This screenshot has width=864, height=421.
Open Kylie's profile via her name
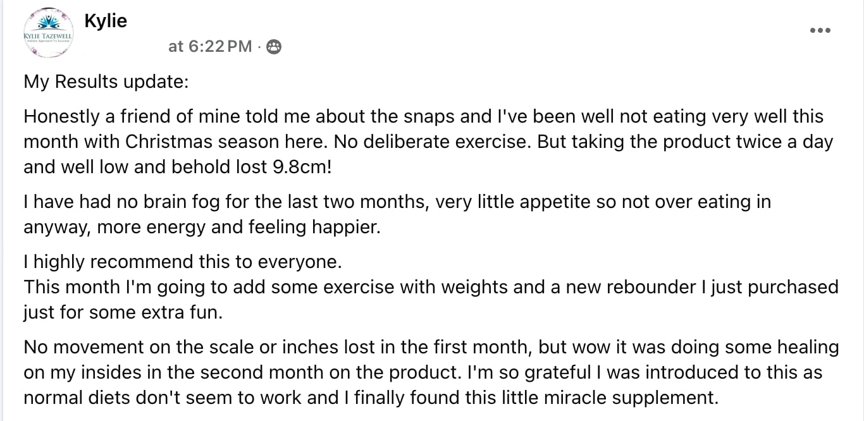point(106,21)
